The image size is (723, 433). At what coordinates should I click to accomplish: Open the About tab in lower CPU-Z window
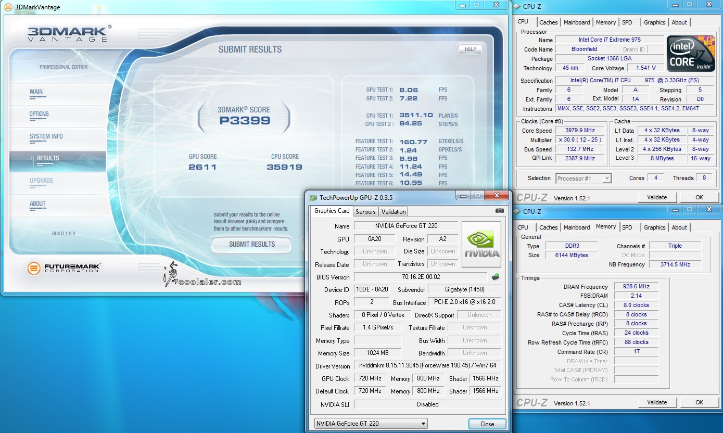click(x=679, y=227)
